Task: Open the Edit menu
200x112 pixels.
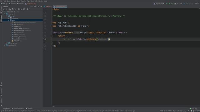Action: 5,1
